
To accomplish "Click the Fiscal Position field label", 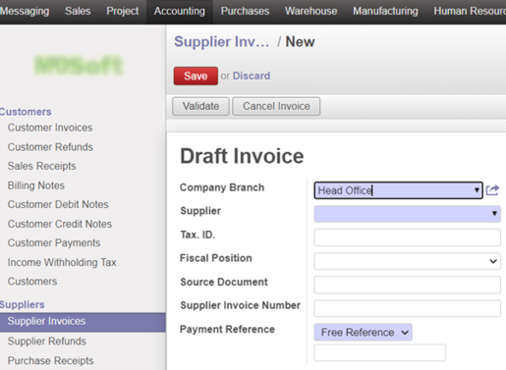I will [x=216, y=258].
